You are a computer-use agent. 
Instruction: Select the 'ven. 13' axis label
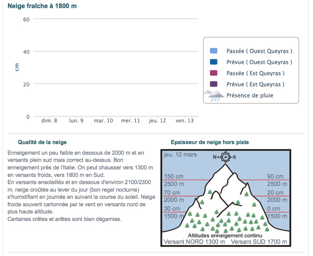184,121
